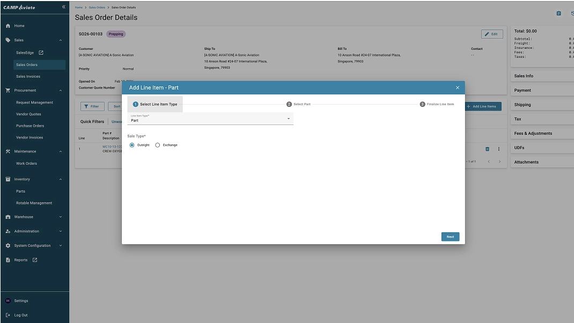Go to previous page of line items
574x323 pixels.
pyautogui.click(x=489, y=161)
